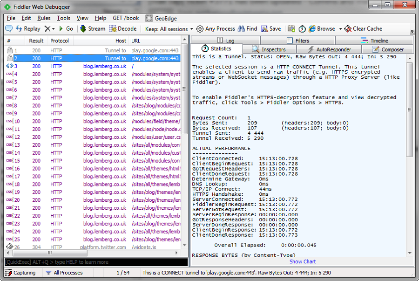Open the Inspectors tab
Image resolution: width=419 pixels, height=281 pixels.
point(269,49)
